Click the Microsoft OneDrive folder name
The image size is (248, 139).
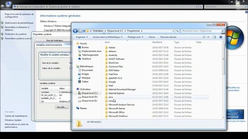118,116
